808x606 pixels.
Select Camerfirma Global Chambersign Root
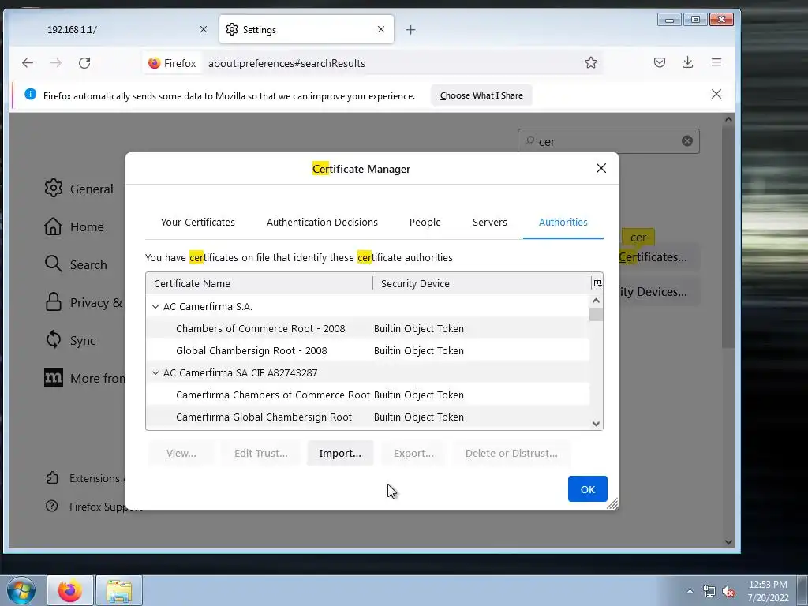[368, 417]
